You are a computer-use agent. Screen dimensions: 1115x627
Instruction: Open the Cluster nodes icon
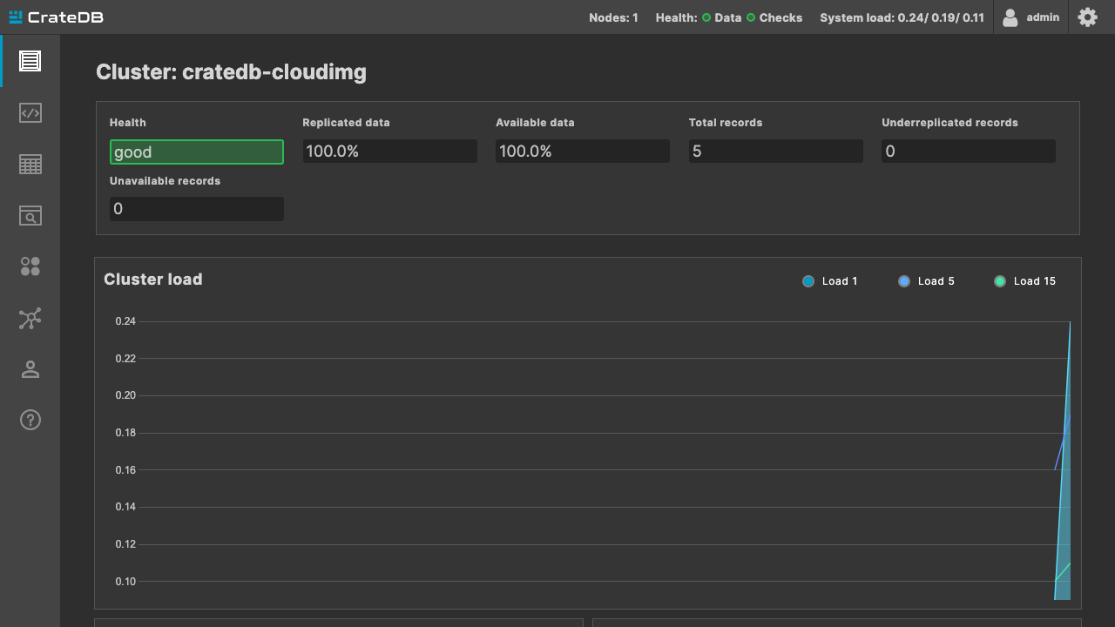(x=30, y=318)
